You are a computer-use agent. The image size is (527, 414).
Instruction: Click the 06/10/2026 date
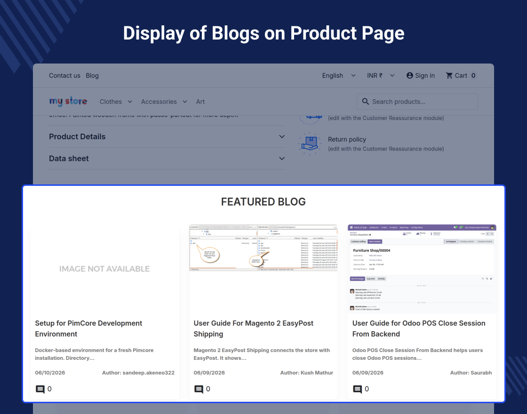(x=50, y=373)
